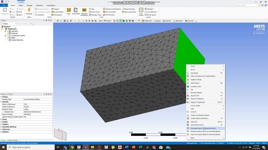This screenshot has height=150, width=268.
Task: Open the selection Mode dropdown
Action: pos(108,21)
